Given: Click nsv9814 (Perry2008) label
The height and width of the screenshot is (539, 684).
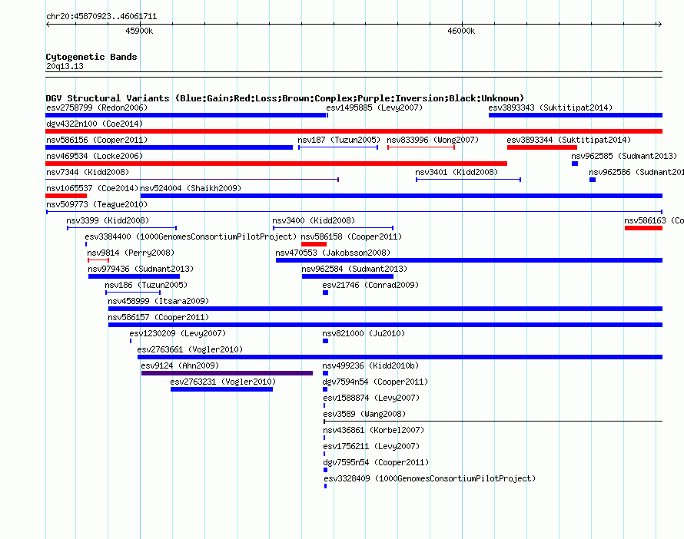Looking at the screenshot, I should [x=131, y=253].
